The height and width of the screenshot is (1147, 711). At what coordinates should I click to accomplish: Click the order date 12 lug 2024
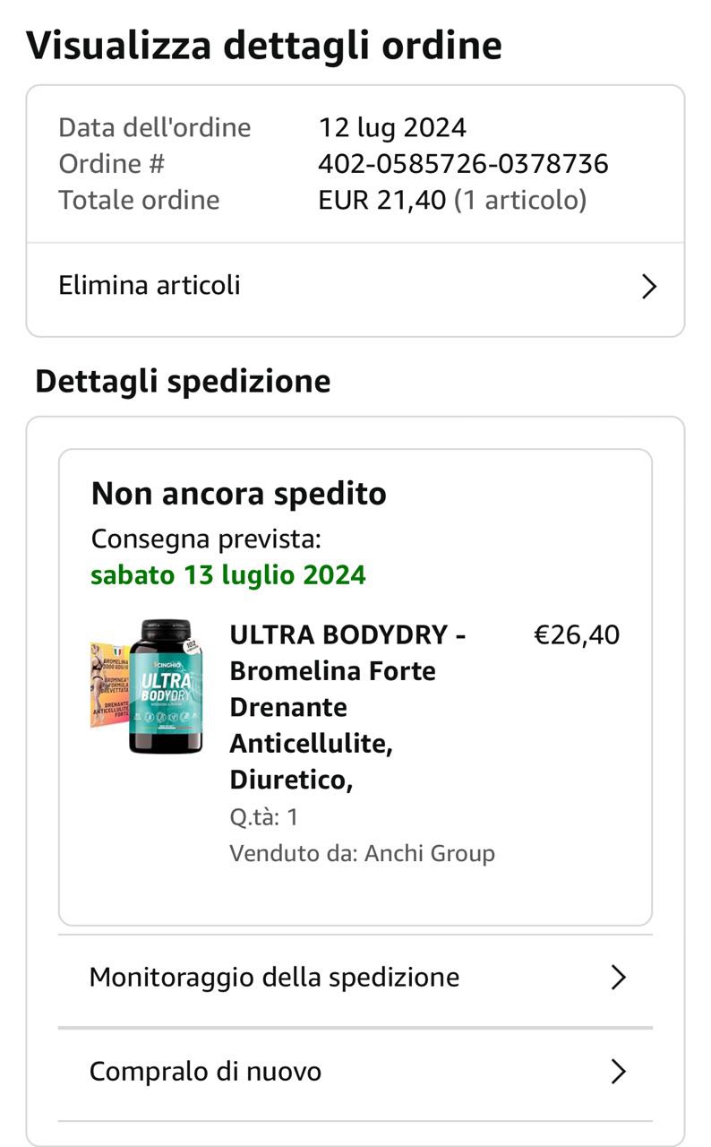(x=392, y=127)
